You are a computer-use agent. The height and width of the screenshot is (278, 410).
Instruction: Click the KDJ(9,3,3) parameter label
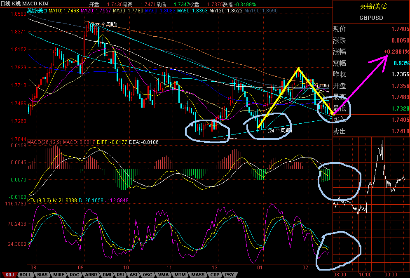pos(39,200)
